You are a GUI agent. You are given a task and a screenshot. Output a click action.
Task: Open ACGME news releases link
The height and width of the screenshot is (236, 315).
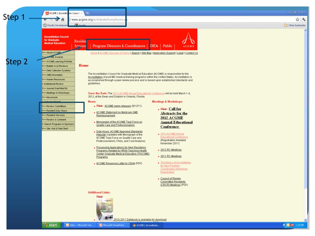click(x=118, y=106)
